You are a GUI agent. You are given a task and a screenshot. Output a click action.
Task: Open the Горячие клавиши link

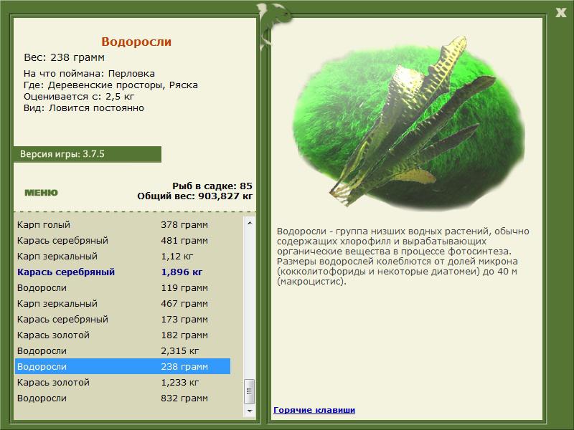[314, 410]
